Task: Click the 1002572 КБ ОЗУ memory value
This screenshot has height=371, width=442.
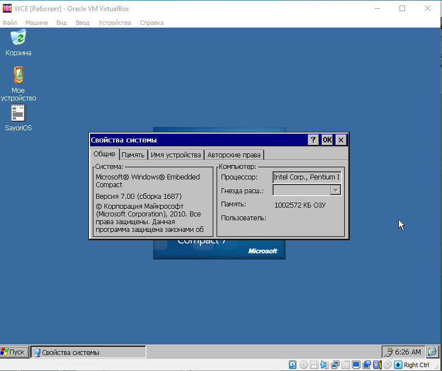Action: (x=300, y=205)
